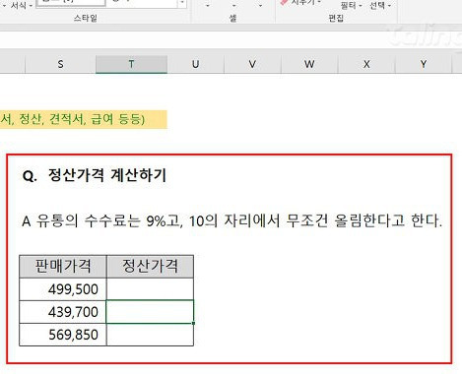Select column V header
This screenshot has width=462, height=374.
click(x=252, y=64)
